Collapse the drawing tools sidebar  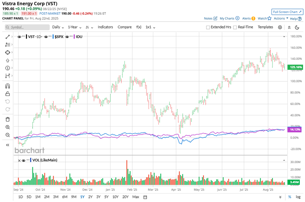pos(7,145)
